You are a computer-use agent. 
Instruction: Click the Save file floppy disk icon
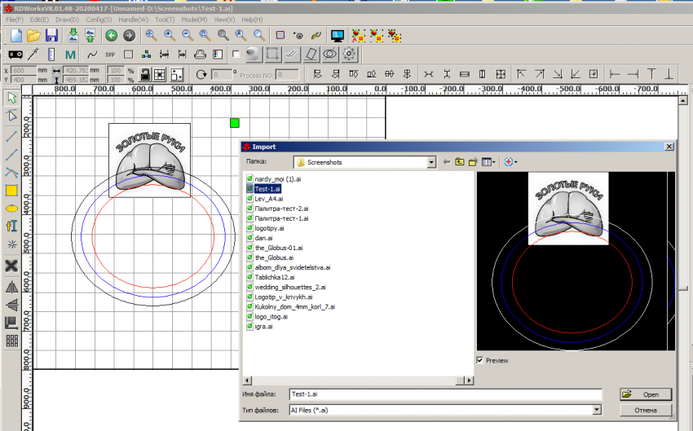[51, 35]
